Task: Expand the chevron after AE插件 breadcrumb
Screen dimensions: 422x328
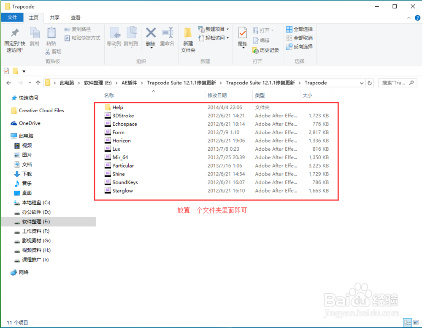Action: pyautogui.click(x=142, y=83)
